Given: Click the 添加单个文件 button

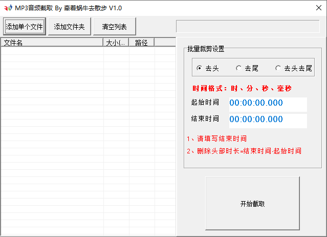Looking at the screenshot, I should coord(25,26).
